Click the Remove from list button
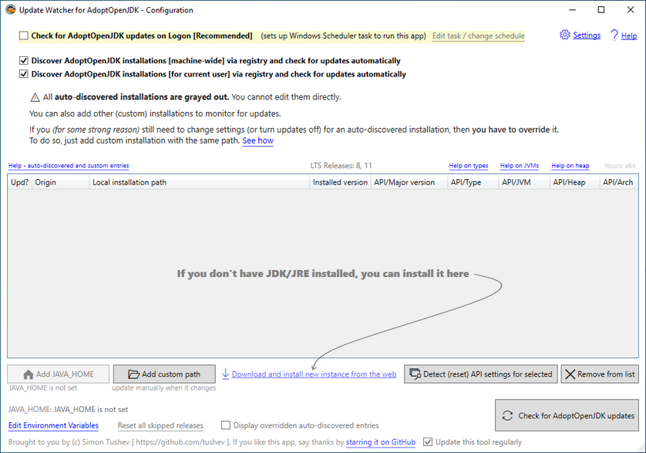The image size is (646, 453). pyautogui.click(x=600, y=374)
